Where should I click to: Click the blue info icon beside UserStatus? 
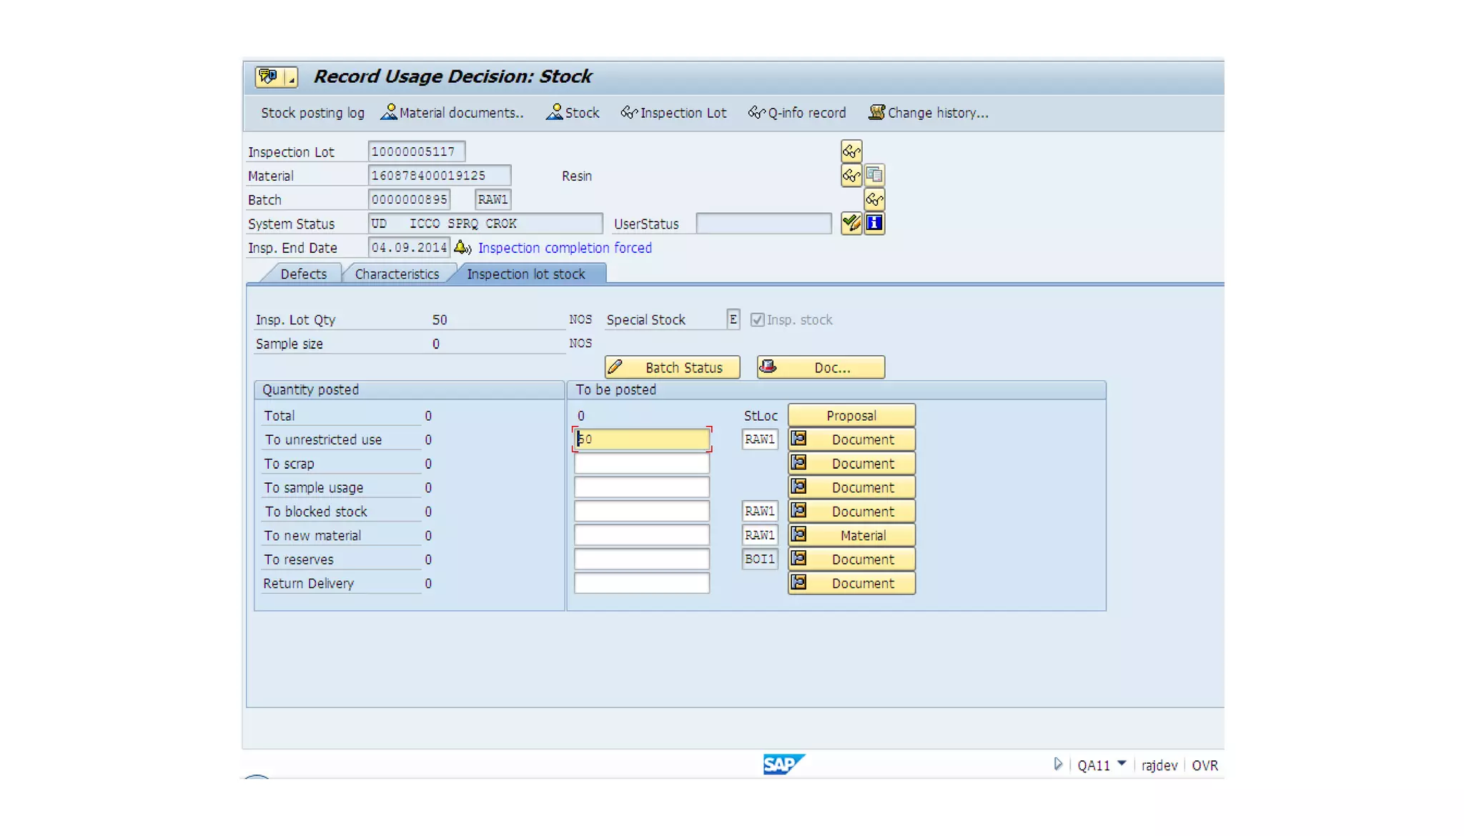[x=874, y=224]
